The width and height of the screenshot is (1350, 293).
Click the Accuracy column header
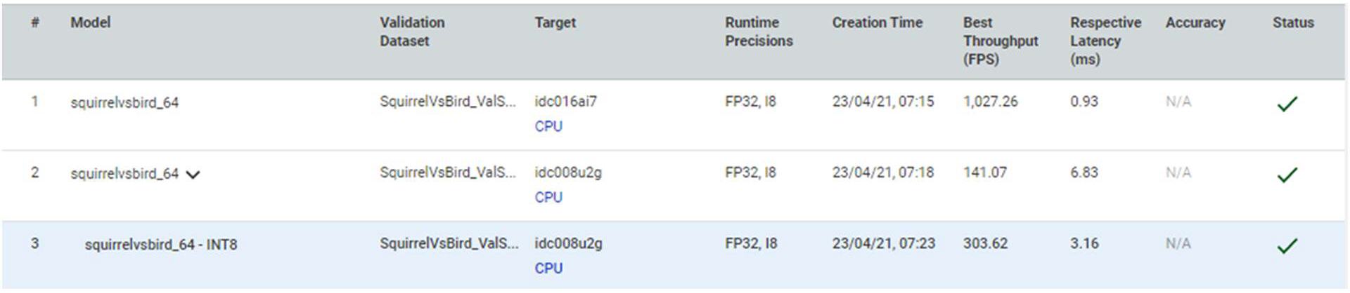(1195, 22)
